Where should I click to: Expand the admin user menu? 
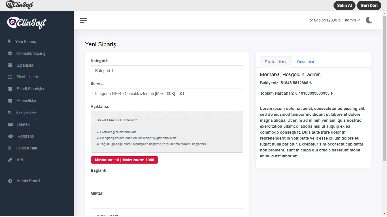(x=352, y=20)
